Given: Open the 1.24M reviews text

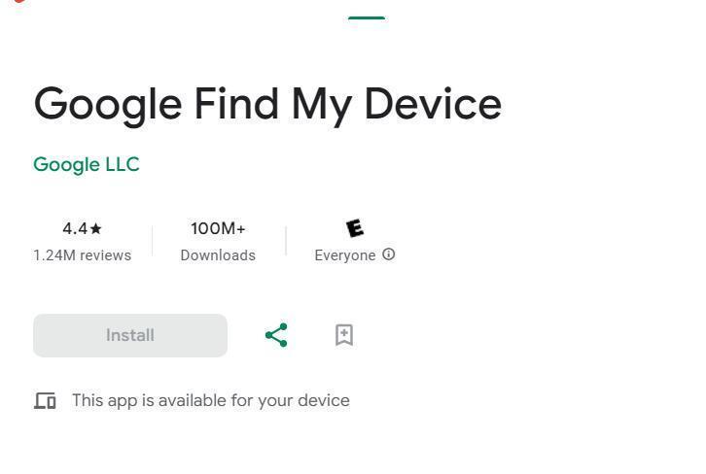Looking at the screenshot, I should 83,255.
